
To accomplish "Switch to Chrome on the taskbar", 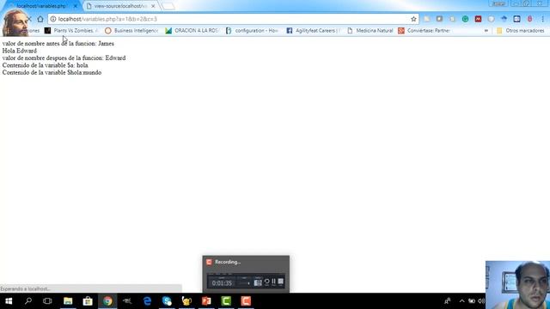I will tap(107, 301).
